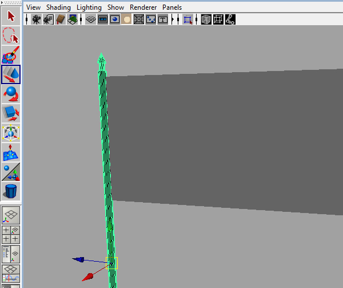Open the View menu
The height and width of the screenshot is (288, 343).
(34, 7)
